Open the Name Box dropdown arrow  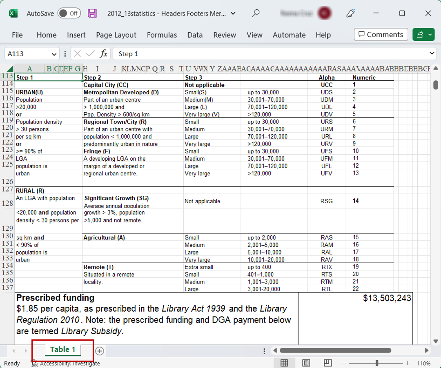53,53
